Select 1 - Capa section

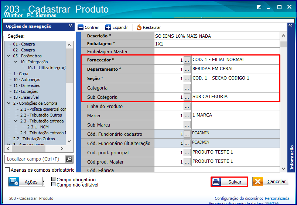pos(21,74)
